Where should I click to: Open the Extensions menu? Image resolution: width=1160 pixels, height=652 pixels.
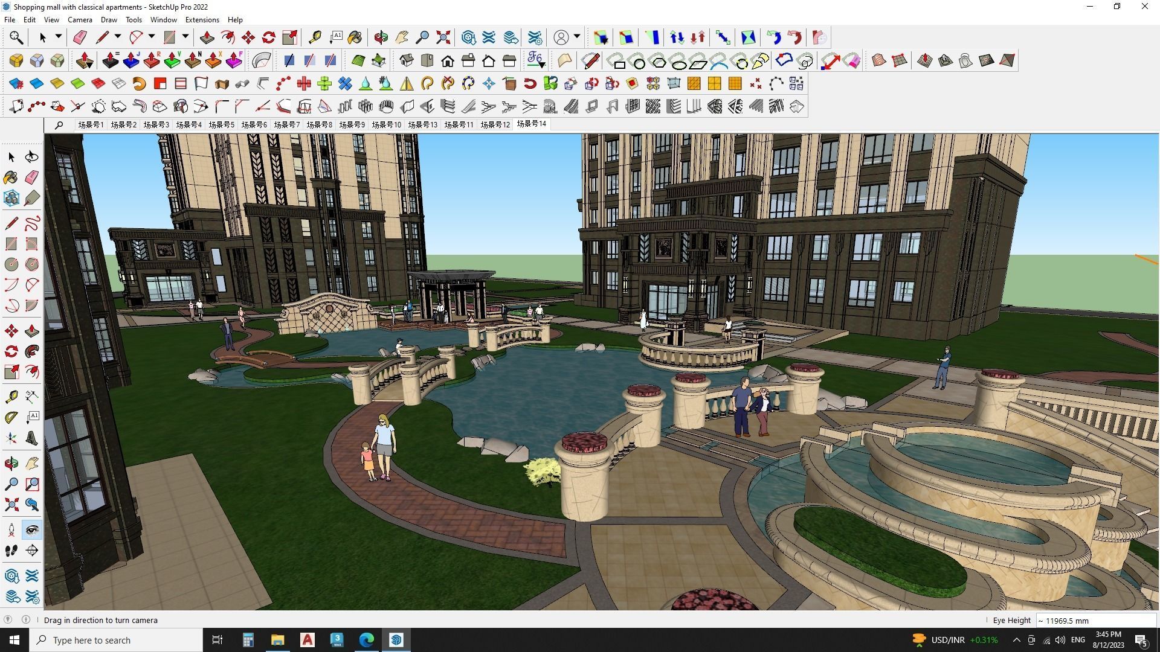(x=202, y=20)
